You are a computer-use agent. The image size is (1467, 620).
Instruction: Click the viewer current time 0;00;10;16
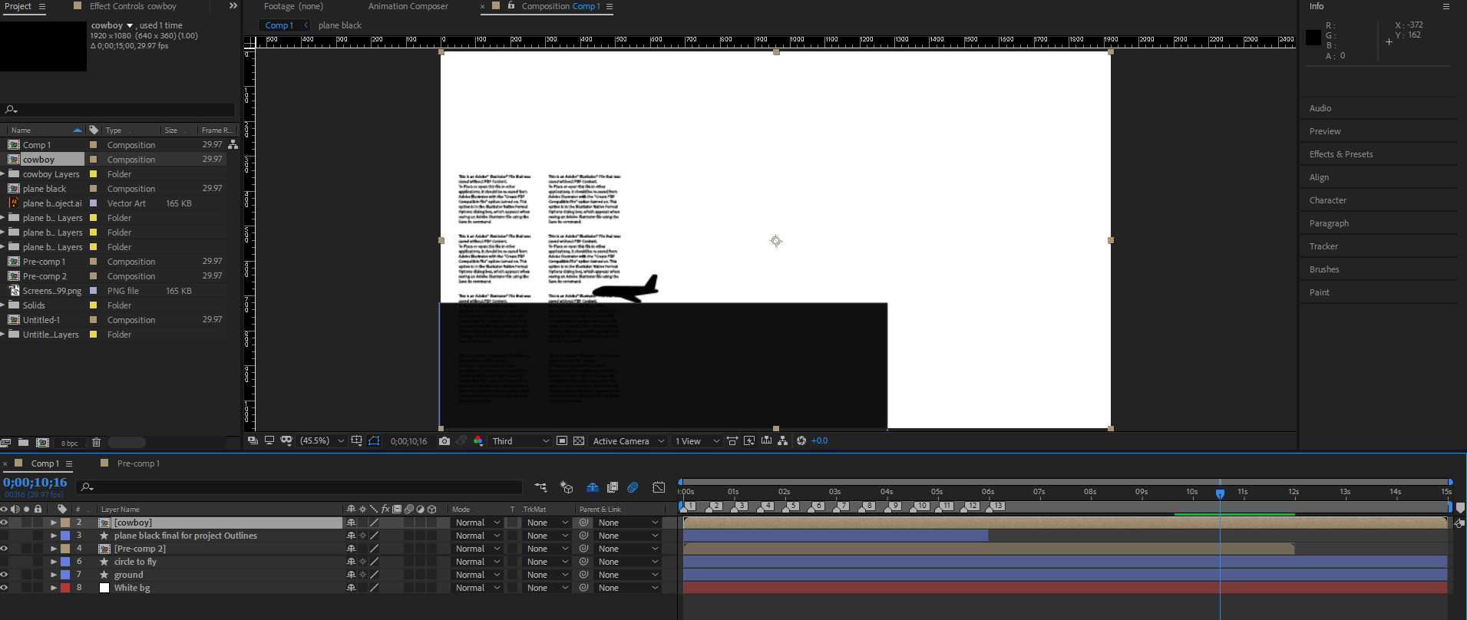[x=408, y=441]
